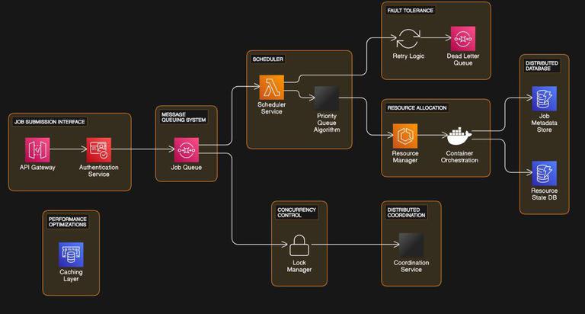Image resolution: width=585 pixels, height=314 pixels.
Task: Click the Job Submission Interface group label
Action: [x=50, y=122]
